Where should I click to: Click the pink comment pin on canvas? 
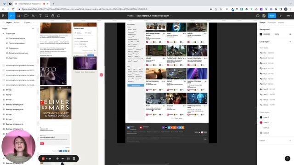point(102,75)
